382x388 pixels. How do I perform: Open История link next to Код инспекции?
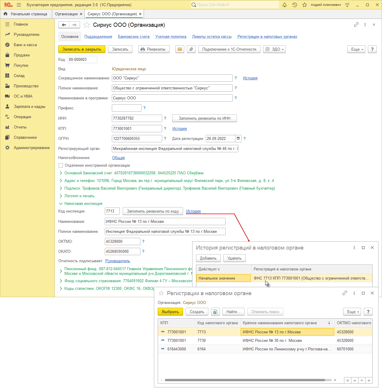click(193, 211)
